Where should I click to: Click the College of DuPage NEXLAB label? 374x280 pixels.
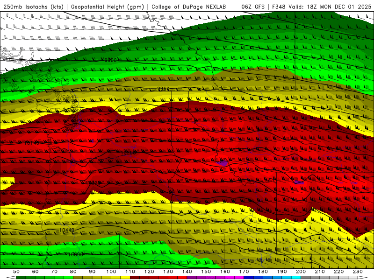coord(189,7)
